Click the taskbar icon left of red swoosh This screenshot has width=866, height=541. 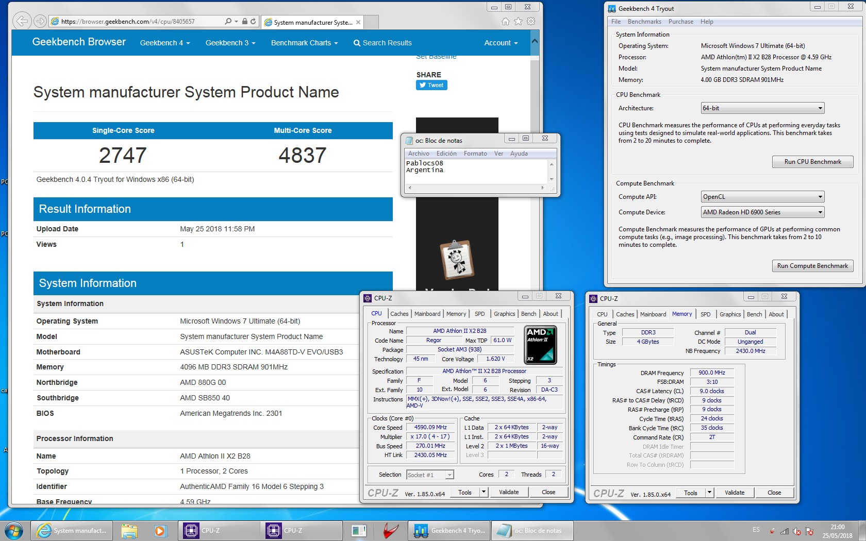tap(359, 531)
